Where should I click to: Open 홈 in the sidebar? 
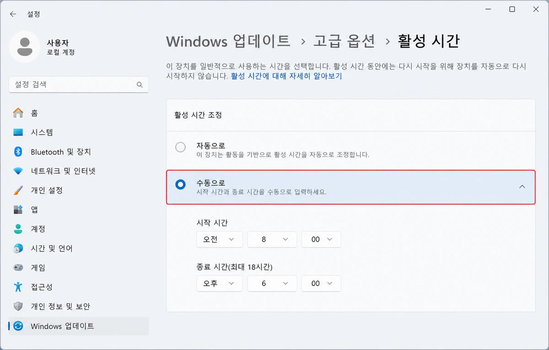coord(79,113)
